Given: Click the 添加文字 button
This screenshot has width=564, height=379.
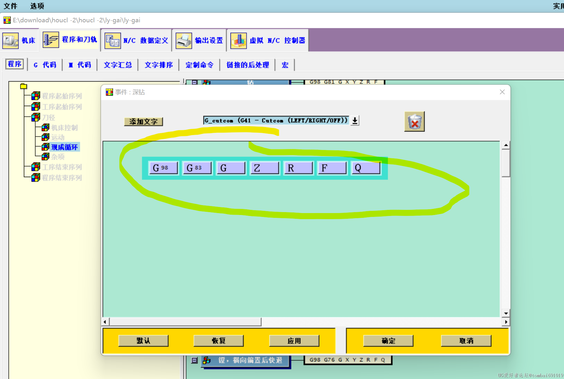Looking at the screenshot, I should click(x=143, y=121).
